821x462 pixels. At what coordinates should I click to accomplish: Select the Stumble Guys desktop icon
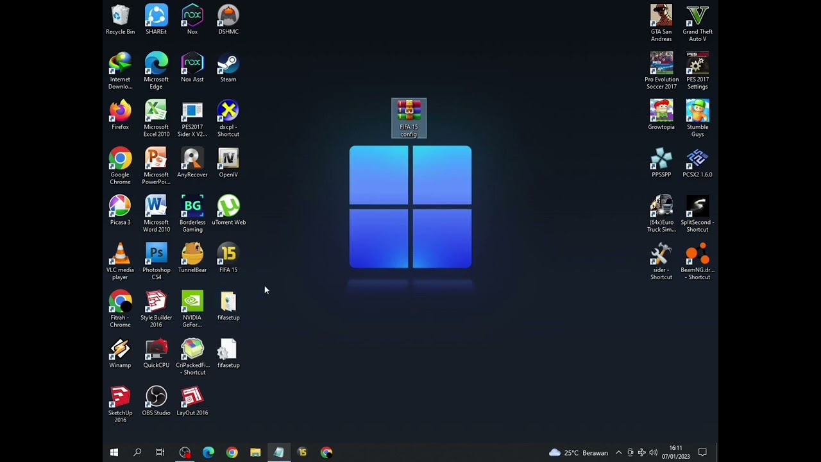click(697, 119)
